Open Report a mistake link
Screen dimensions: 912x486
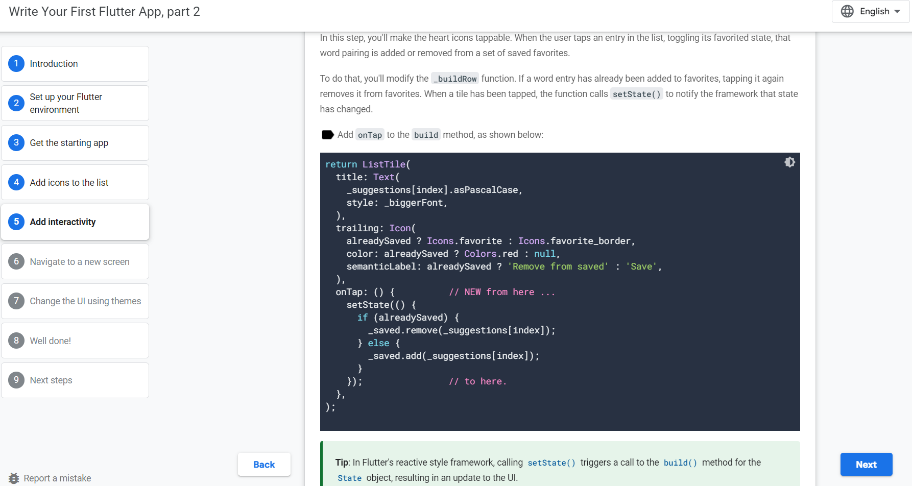(x=57, y=478)
